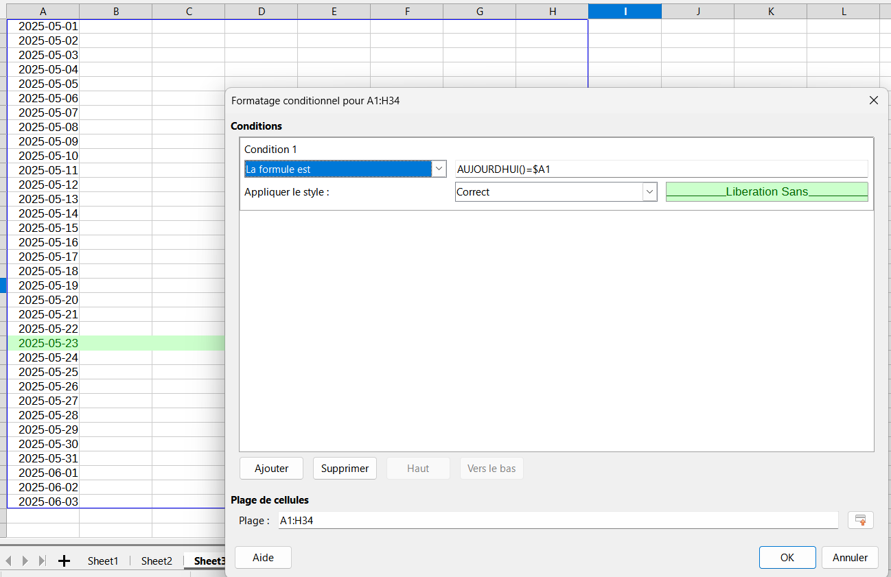891x577 pixels.
Task: Click the range shrink icon beside Plage field
Action: pyautogui.click(x=861, y=520)
